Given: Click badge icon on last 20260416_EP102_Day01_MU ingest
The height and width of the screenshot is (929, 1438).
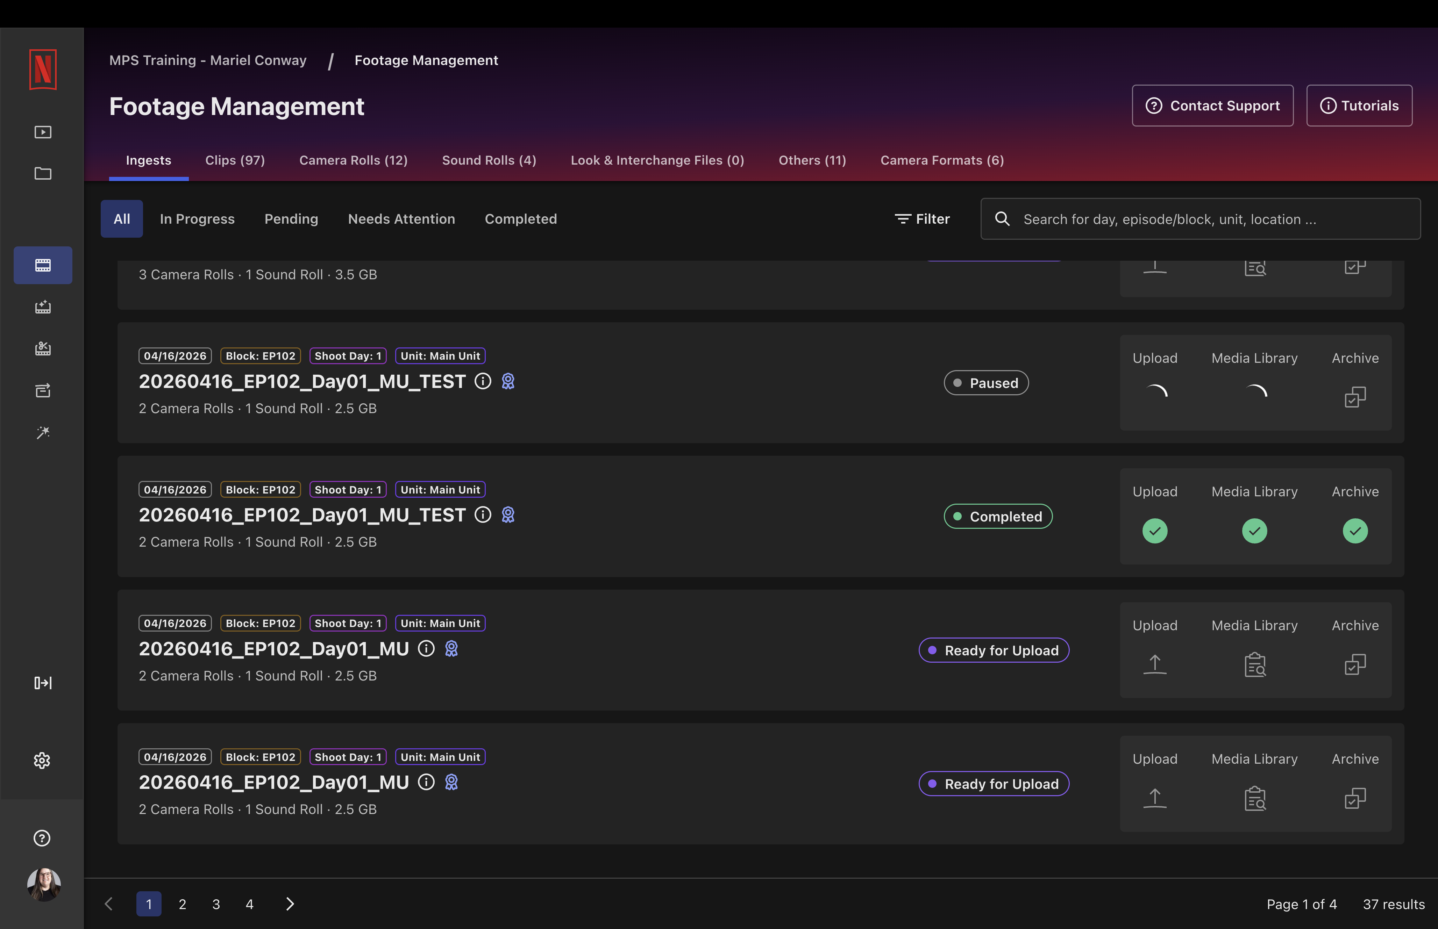Looking at the screenshot, I should point(451,783).
